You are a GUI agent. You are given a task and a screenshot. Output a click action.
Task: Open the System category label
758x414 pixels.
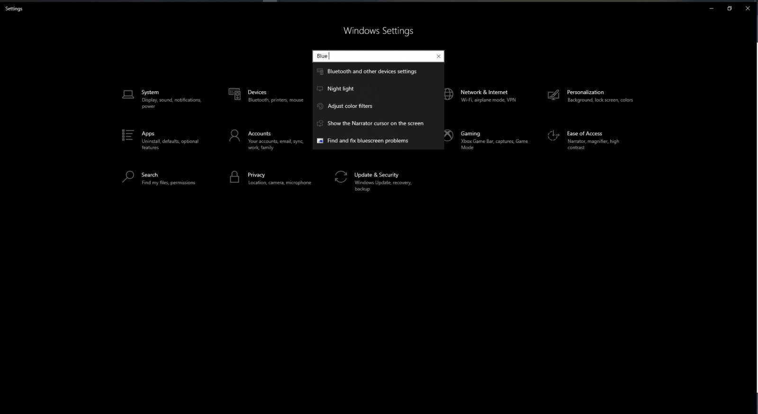(150, 92)
